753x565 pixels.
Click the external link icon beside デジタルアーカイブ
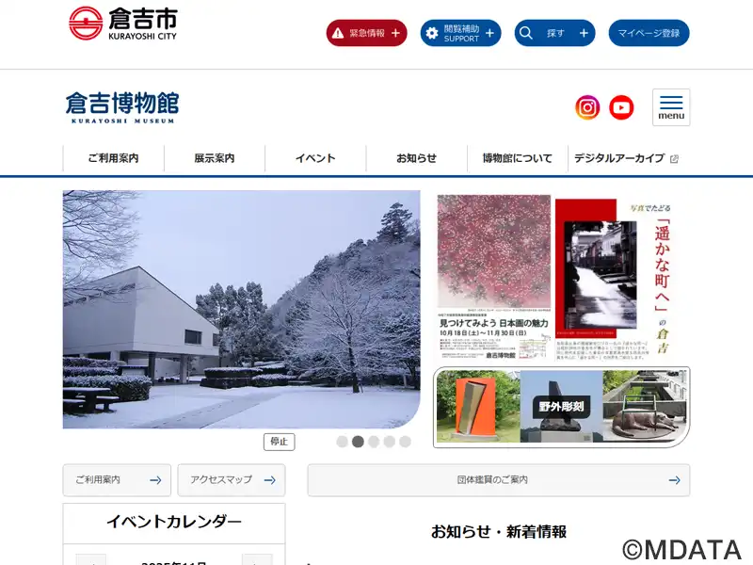pos(674,159)
